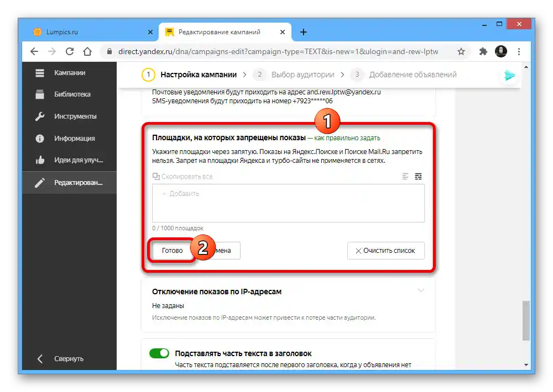The image size is (553, 392).
Task: Go back with browser back arrow
Action: [x=34, y=51]
